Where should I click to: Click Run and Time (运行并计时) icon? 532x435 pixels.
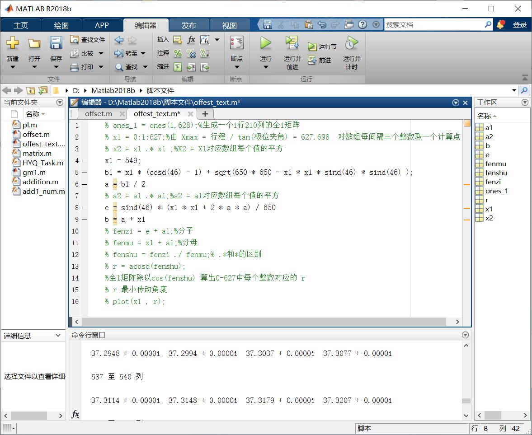[352, 43]
